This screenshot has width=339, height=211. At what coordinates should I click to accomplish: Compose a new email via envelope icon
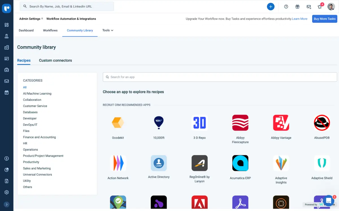(308, 6)
